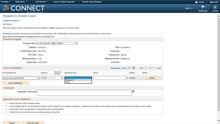Click the Find link
The height and width of the screenshot is (124, 220).
[x=124, y=68]
